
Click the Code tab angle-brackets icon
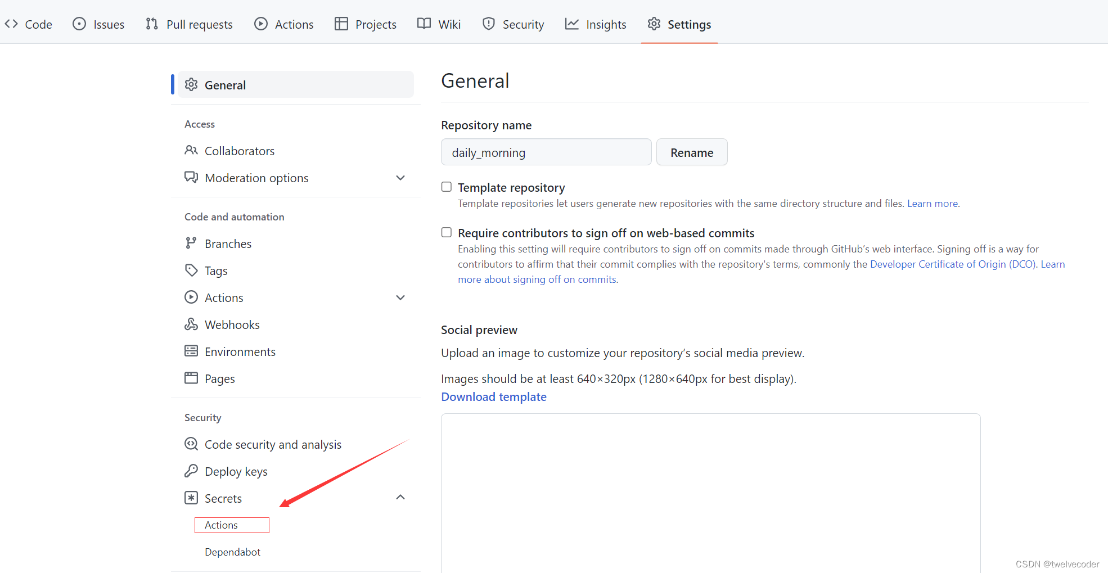[x=11, y=24]
